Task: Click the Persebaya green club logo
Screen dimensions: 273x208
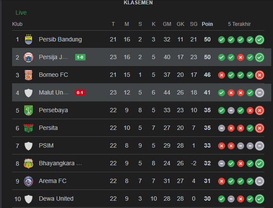Action: (29, 110)
